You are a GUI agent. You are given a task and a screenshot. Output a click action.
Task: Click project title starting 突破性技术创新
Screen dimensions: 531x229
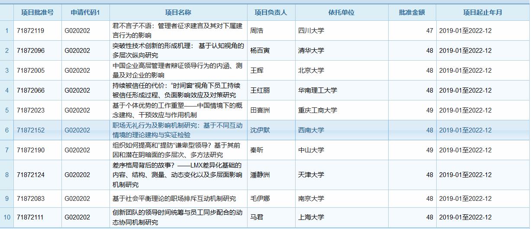178,51
